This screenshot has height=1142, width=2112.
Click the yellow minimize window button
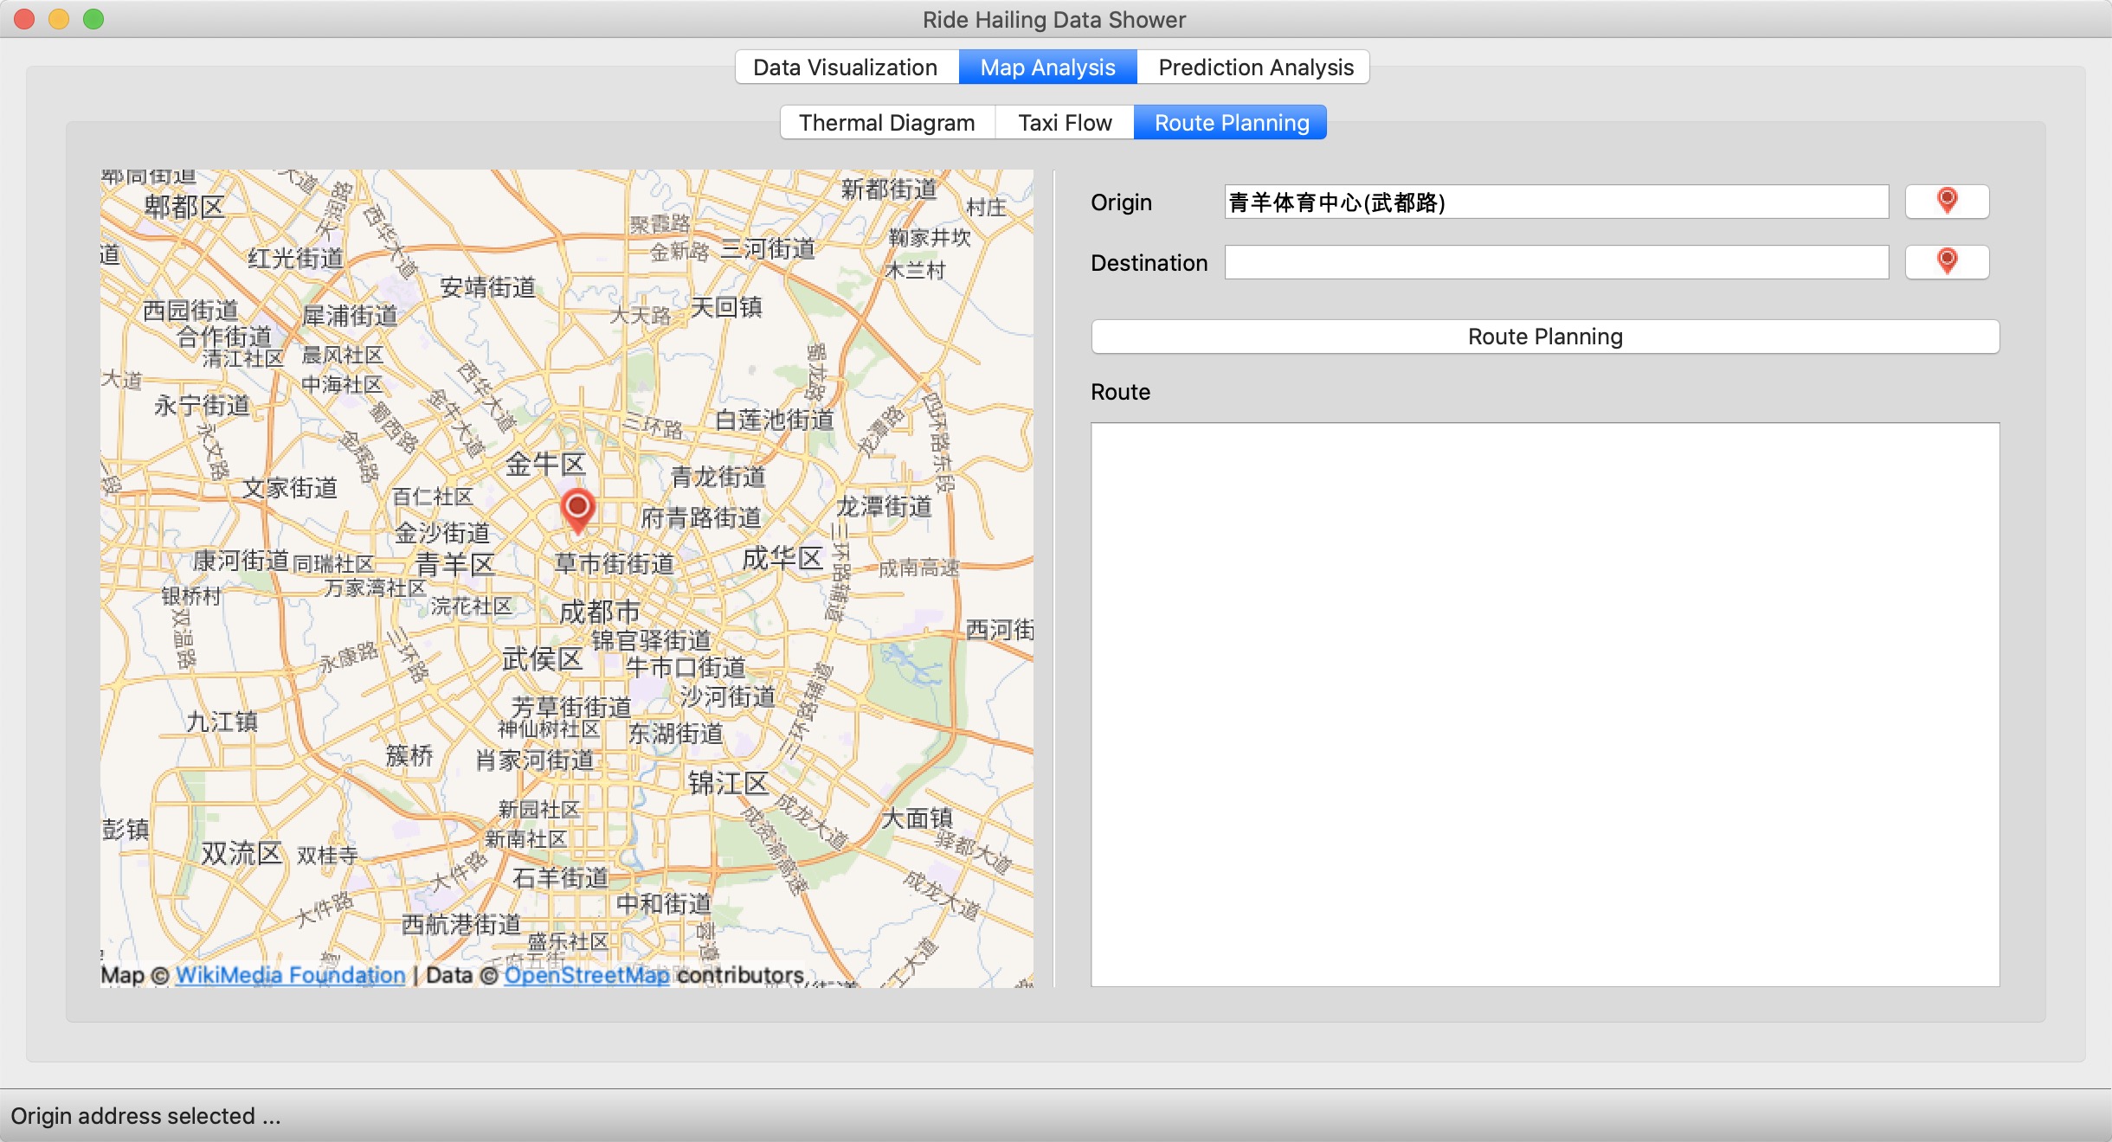click(59, 19)
